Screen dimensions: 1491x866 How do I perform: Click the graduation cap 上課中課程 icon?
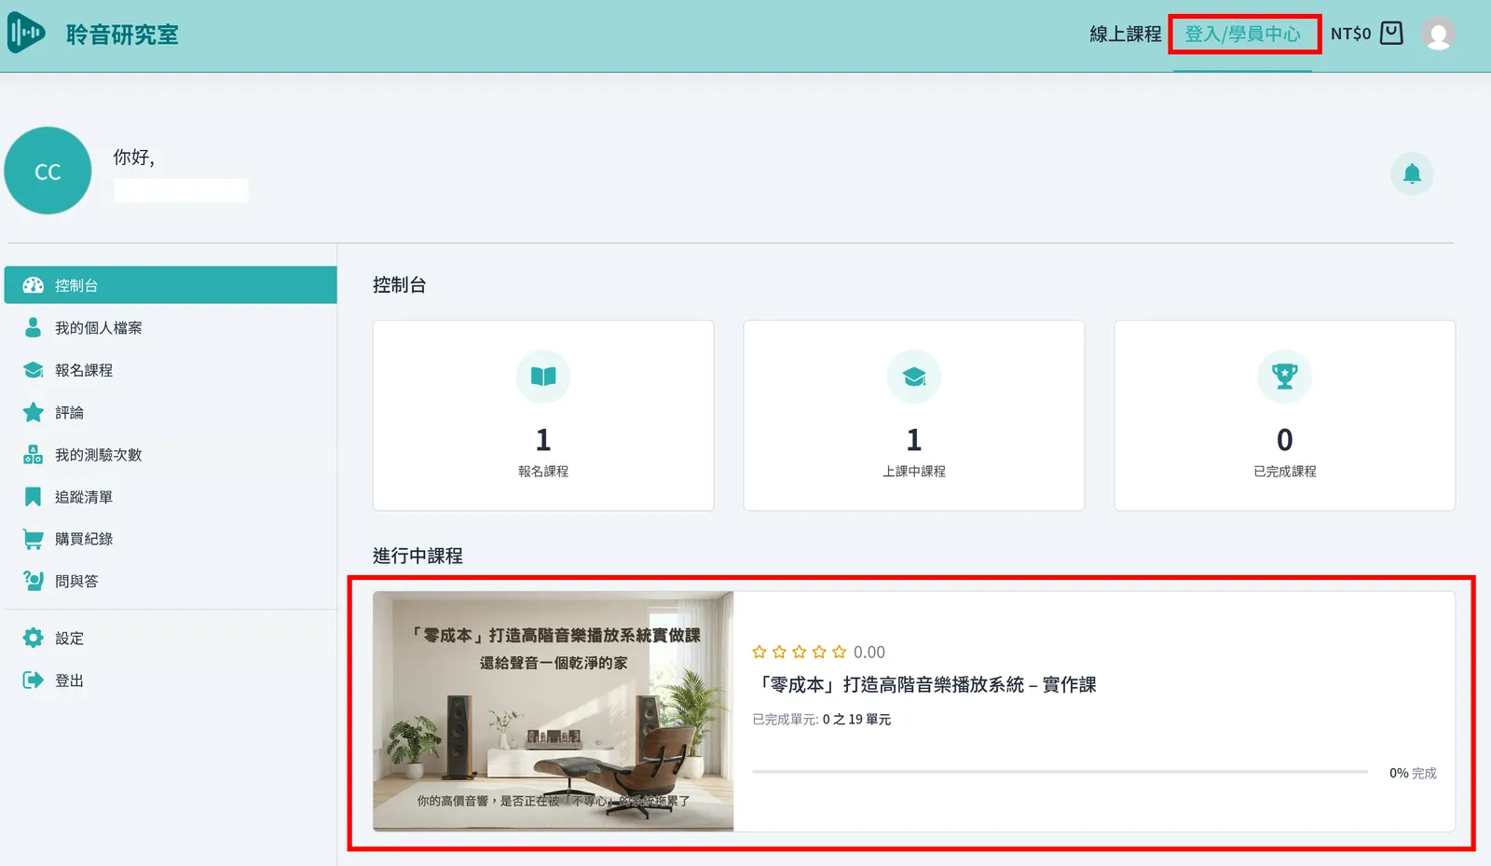(x=913, y=377)
